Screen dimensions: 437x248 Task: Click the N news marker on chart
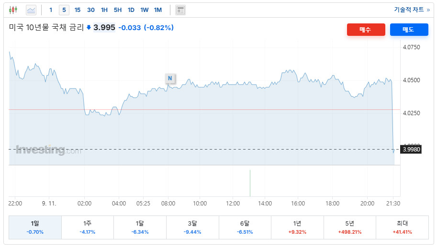(x=170, y=78)
